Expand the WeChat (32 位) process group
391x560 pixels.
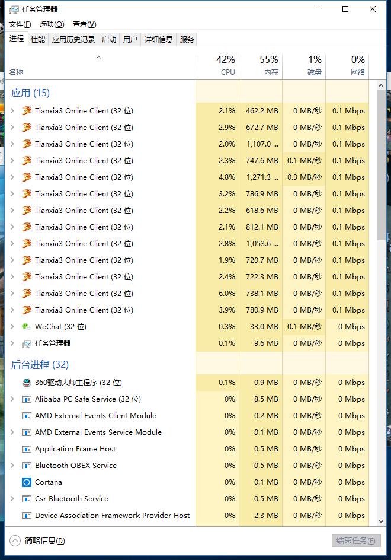[x=12, y=326]
